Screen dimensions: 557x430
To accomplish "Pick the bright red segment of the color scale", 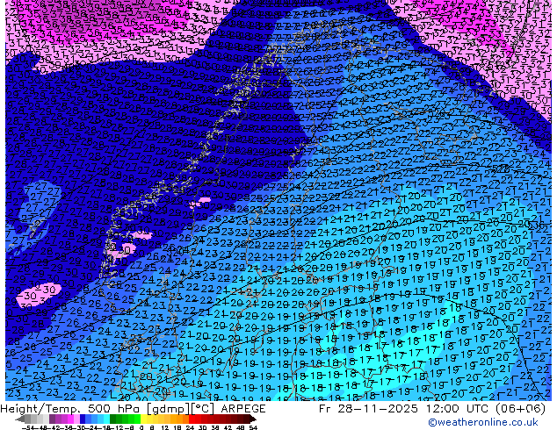I will (x=195, y=419).
